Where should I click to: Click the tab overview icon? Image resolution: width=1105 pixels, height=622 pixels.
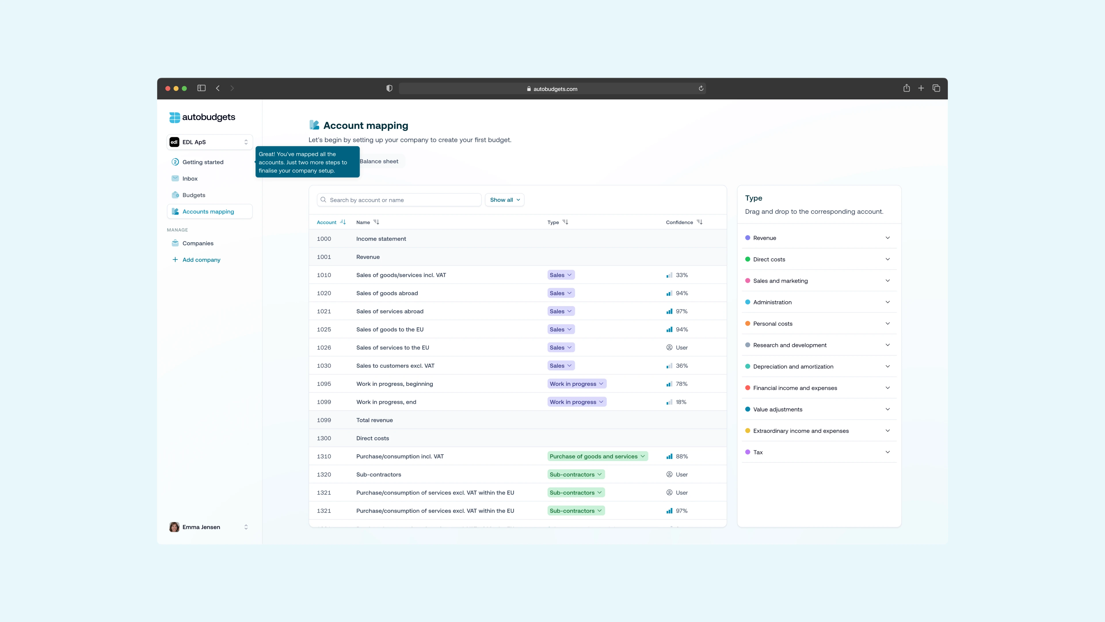pos(936,88)
